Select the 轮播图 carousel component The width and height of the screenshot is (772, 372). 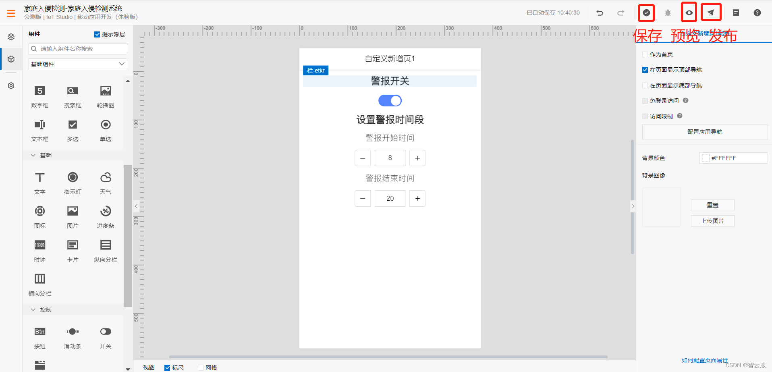click(106, 97)
